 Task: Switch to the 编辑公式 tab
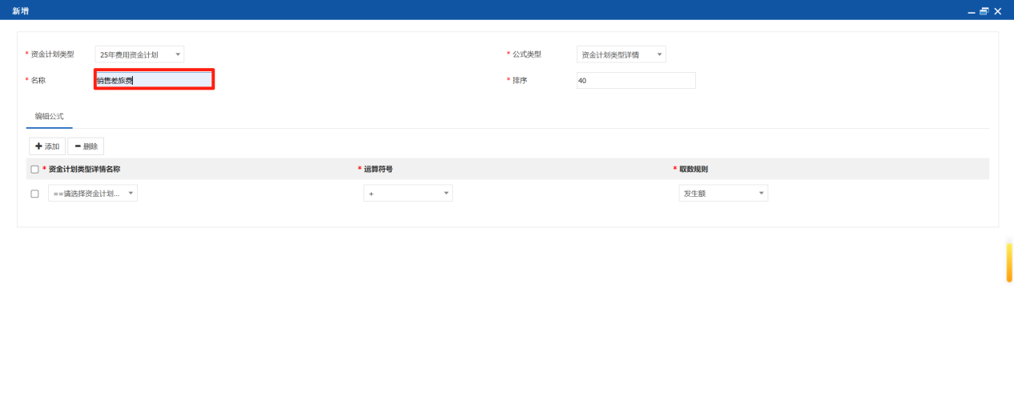coord(50,116)
